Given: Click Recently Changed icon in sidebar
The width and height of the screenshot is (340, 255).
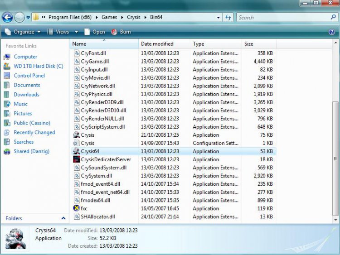Looking at the screenshot, I should pyautogui.click(x=7, y=132).
